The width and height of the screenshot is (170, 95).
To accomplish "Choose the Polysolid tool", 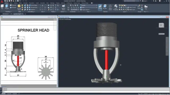I will [13, 5].
